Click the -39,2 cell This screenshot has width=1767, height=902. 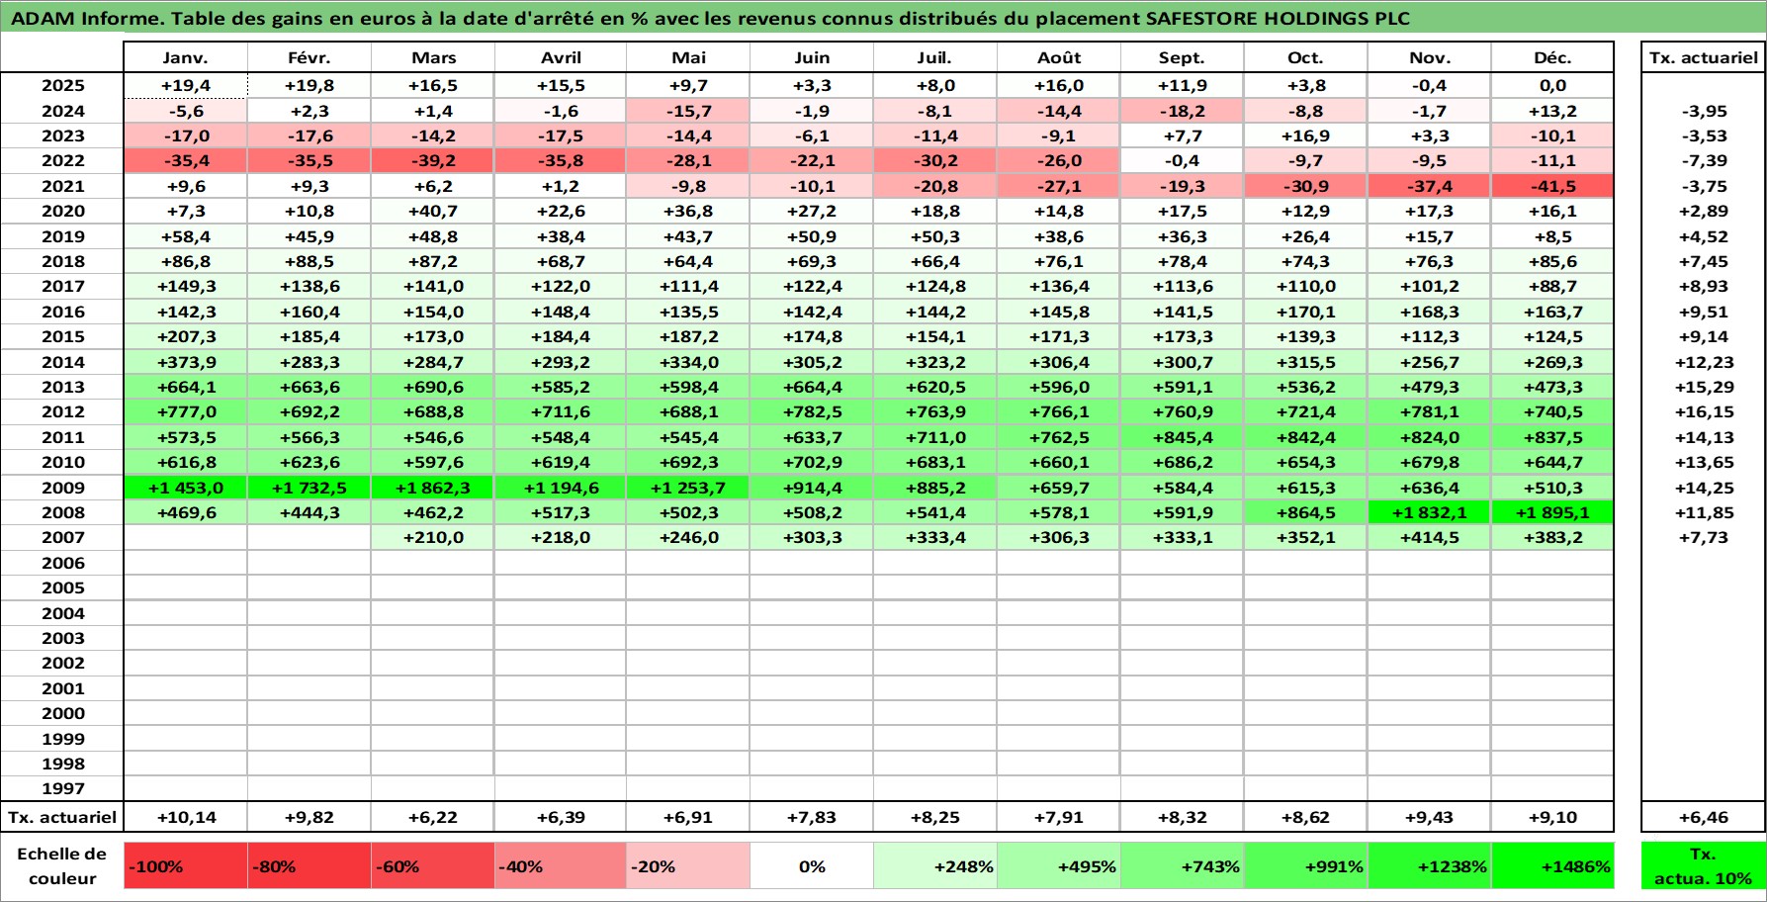click(x=432, y=161)
